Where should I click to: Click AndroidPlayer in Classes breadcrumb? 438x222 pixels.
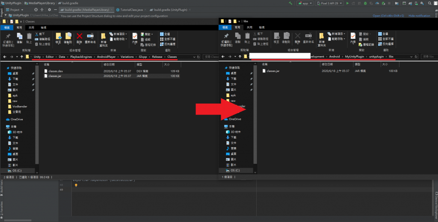point(106,57)
